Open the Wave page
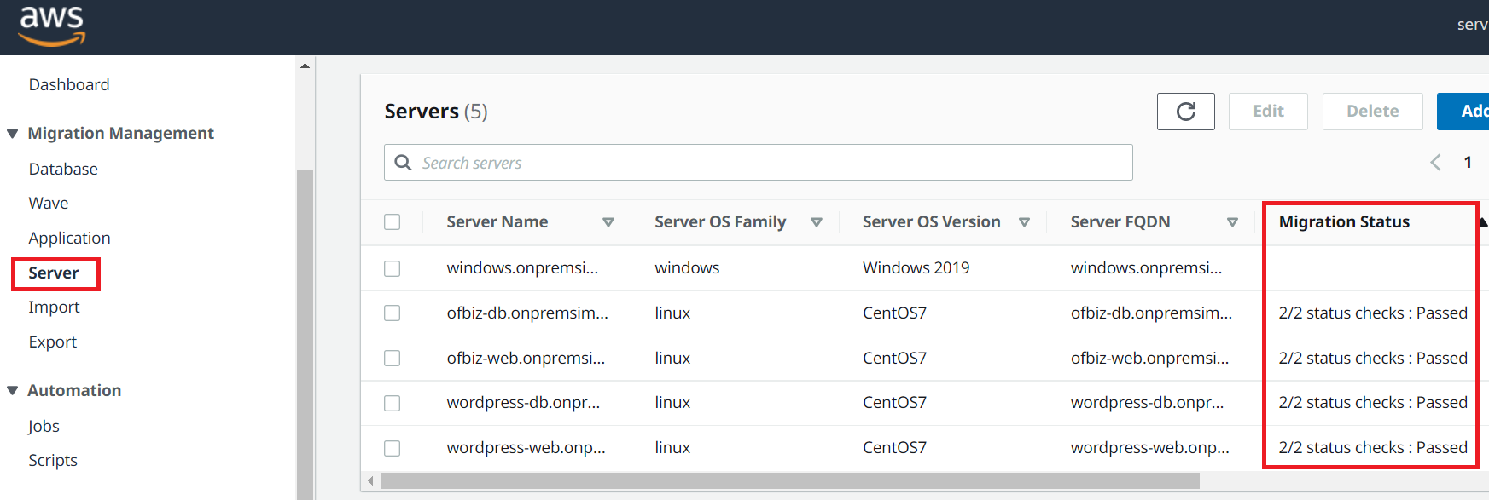 (49, 204)
